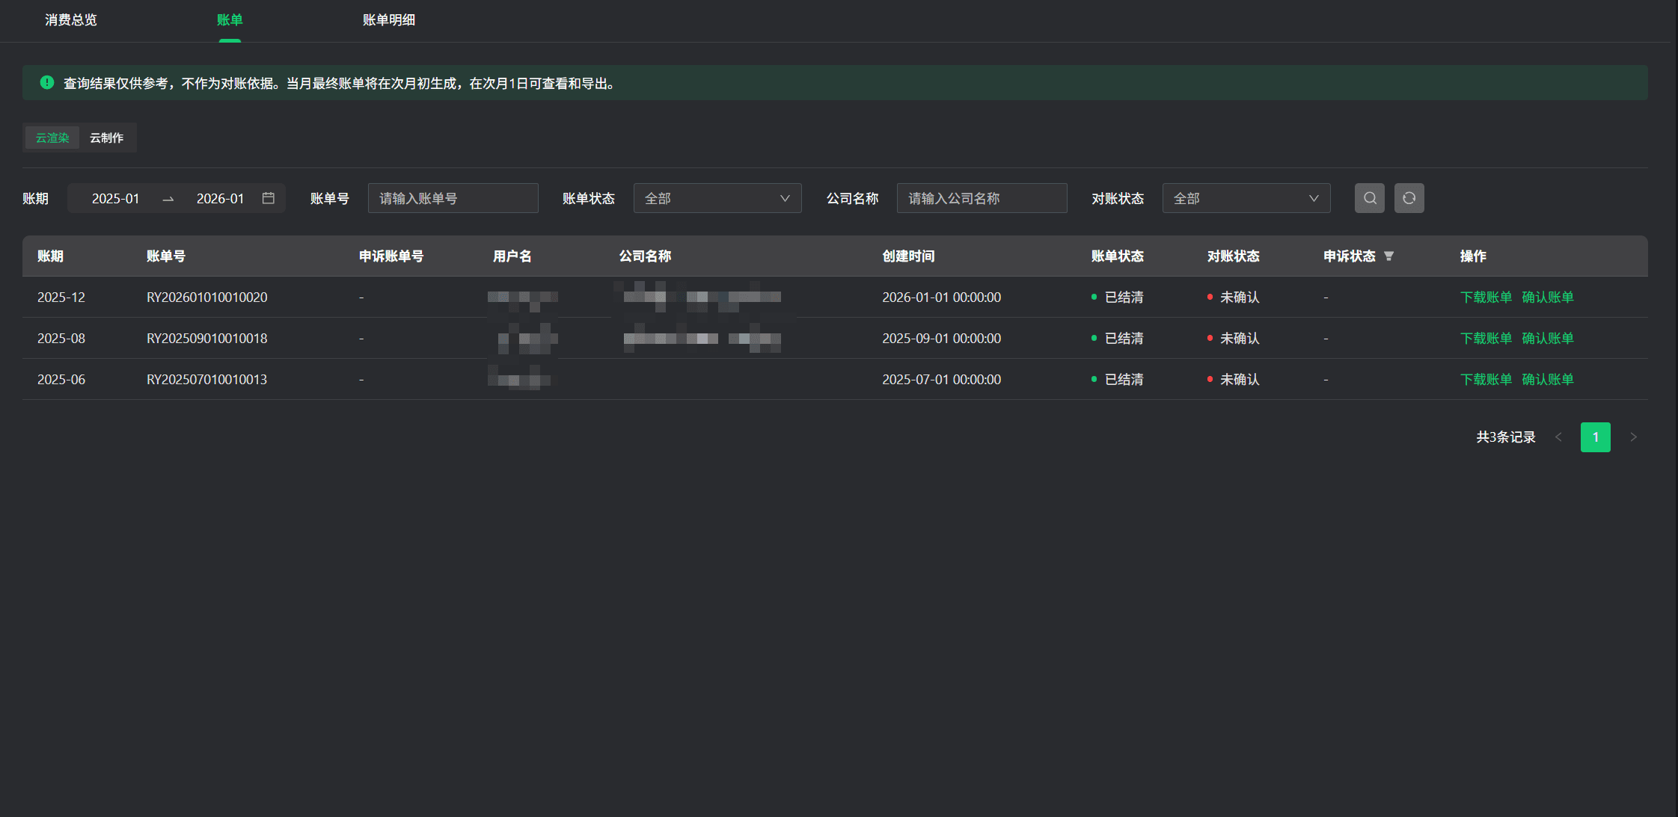Confirm bill for RY202509010010018

[1548, 339]
